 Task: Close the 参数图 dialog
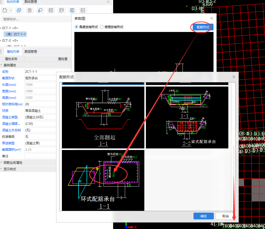tap(212, 18)
